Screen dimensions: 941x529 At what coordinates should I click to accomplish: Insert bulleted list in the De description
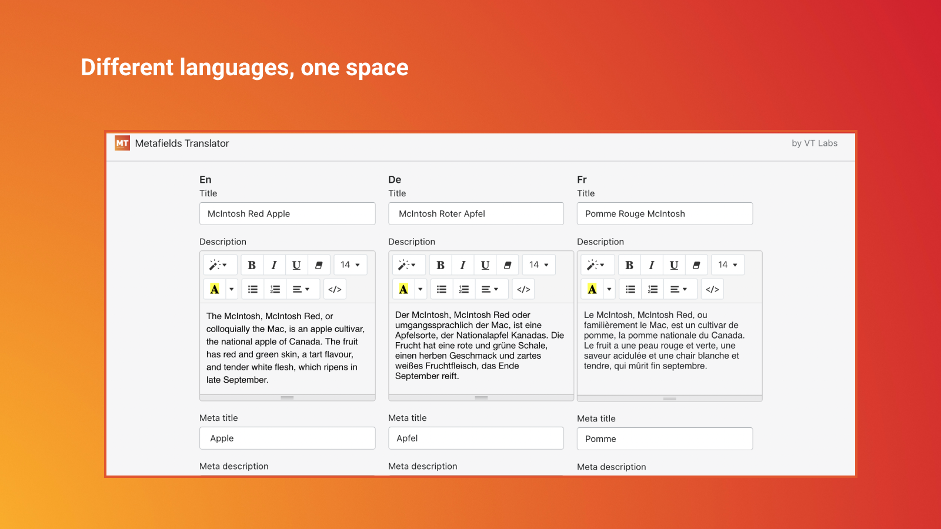(x=442, y=289)
